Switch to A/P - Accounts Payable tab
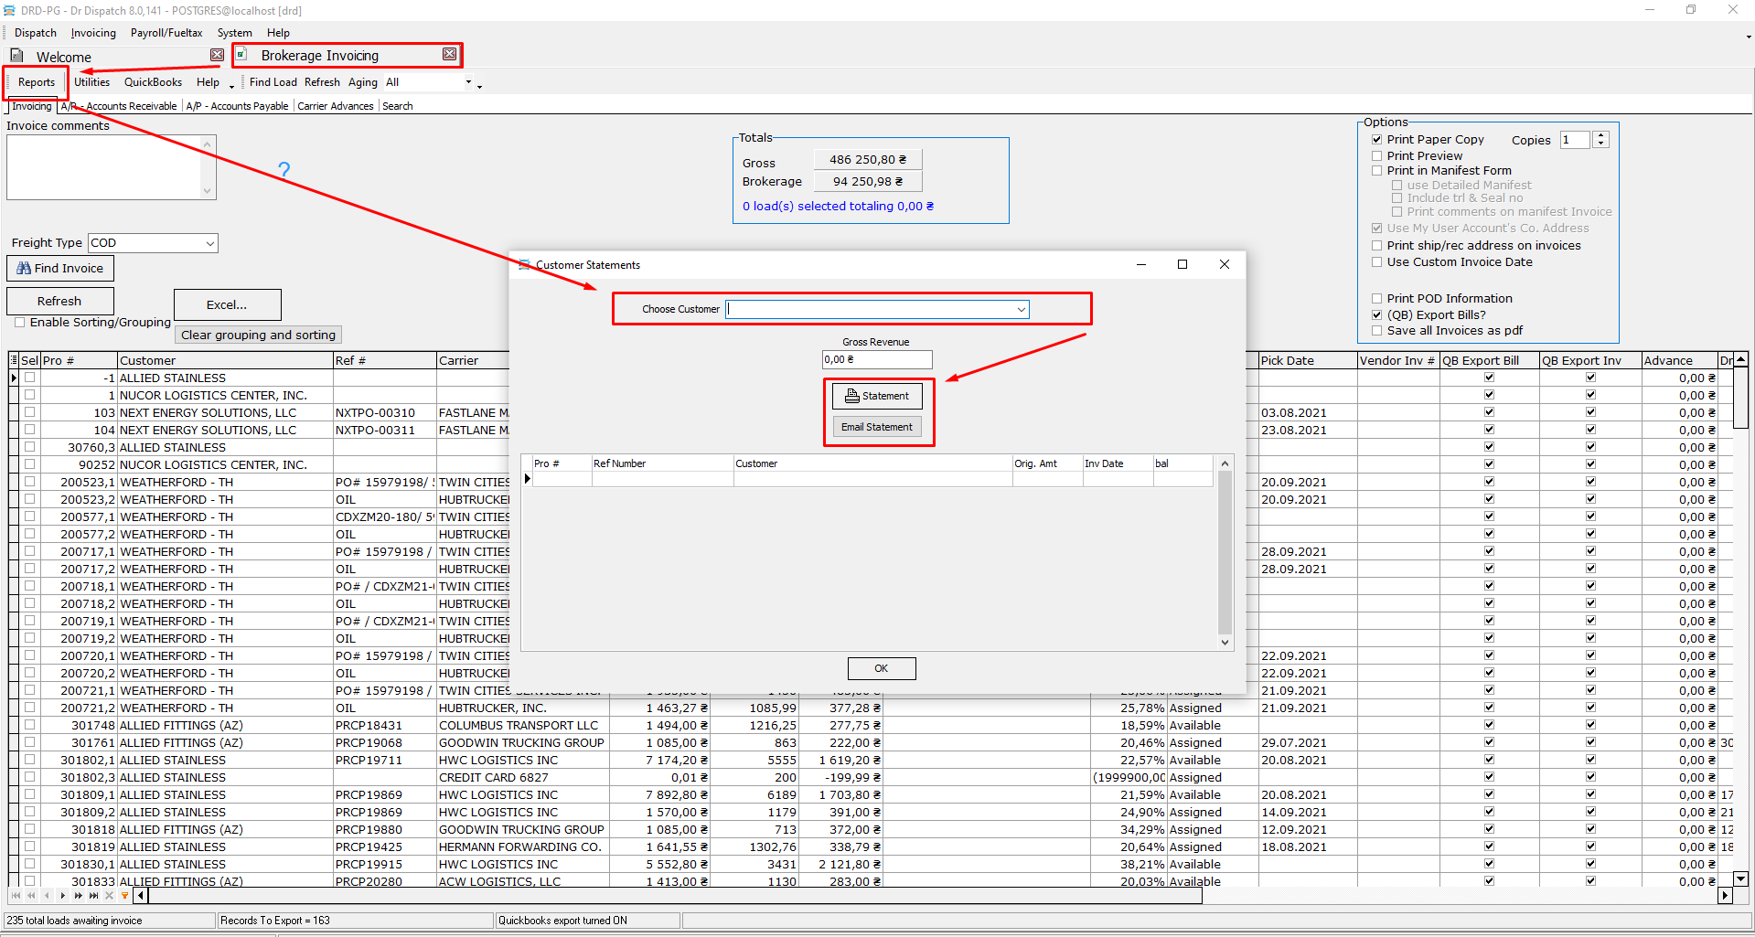Image resolution: width=1755 pixels, height=937 pixels. pos(237,106)
